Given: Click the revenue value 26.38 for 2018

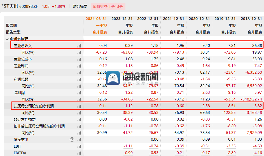Looking at the screenshot, I should tap(257, 45).
